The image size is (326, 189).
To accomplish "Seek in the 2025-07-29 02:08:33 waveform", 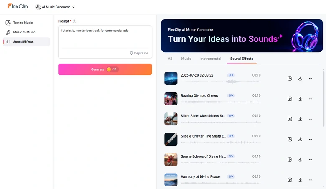I will pos(220,82).
